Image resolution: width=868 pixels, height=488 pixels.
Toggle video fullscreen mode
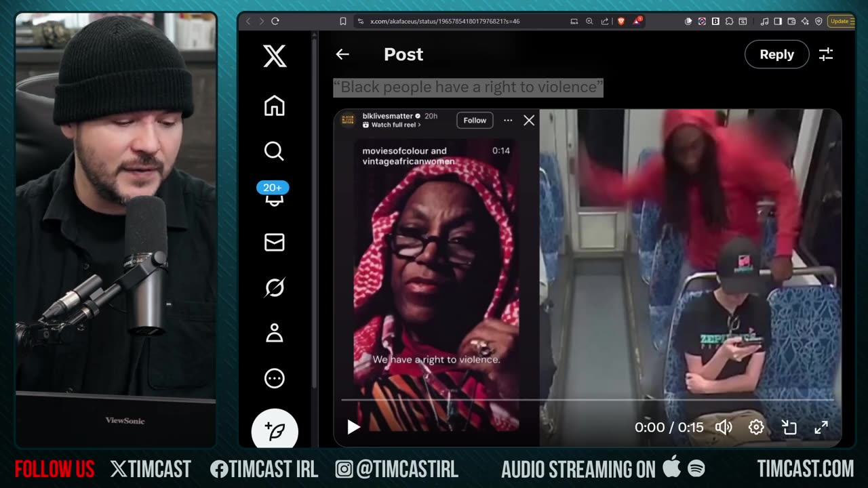[x=821, y=427]
